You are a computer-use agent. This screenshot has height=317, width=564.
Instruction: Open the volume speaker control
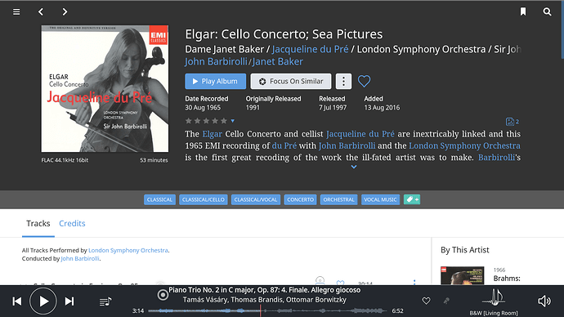tap(544, 301)
